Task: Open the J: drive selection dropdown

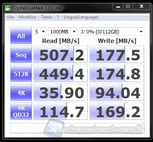Action: point(112,32)
